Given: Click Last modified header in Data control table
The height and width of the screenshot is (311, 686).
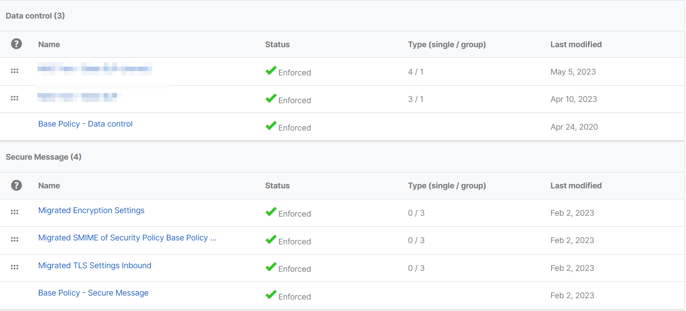Looking at the screenshot, I should tap(576, 45).
